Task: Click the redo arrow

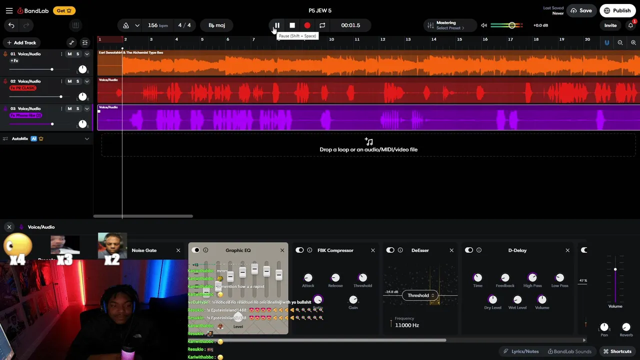Action: [x=26, y=25]
